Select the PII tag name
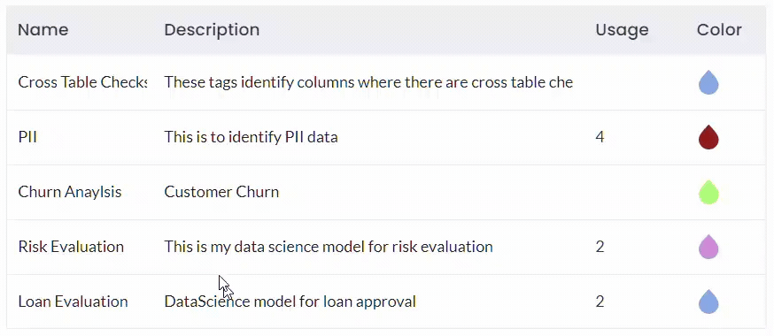The width and height of the screenshot is (774, 336). [x=27, y=137]
